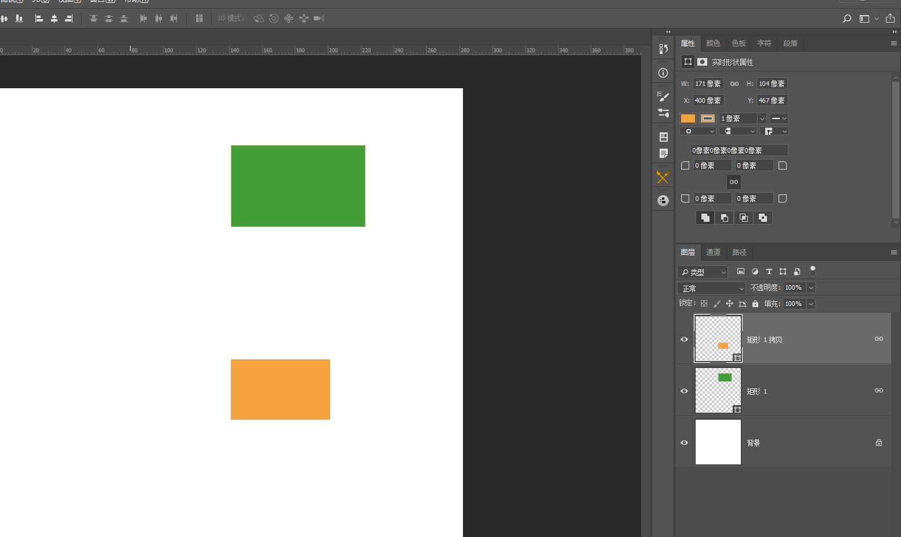
Task: Open the search magnifier icon
Action: pos(847,19)
